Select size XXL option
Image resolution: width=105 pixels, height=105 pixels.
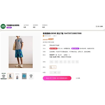pyautogui.click(x=51, y=62)
